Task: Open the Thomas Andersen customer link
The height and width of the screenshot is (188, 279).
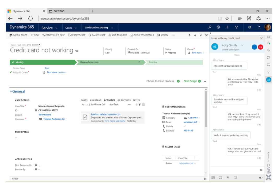Action: [x=54, y=119]
